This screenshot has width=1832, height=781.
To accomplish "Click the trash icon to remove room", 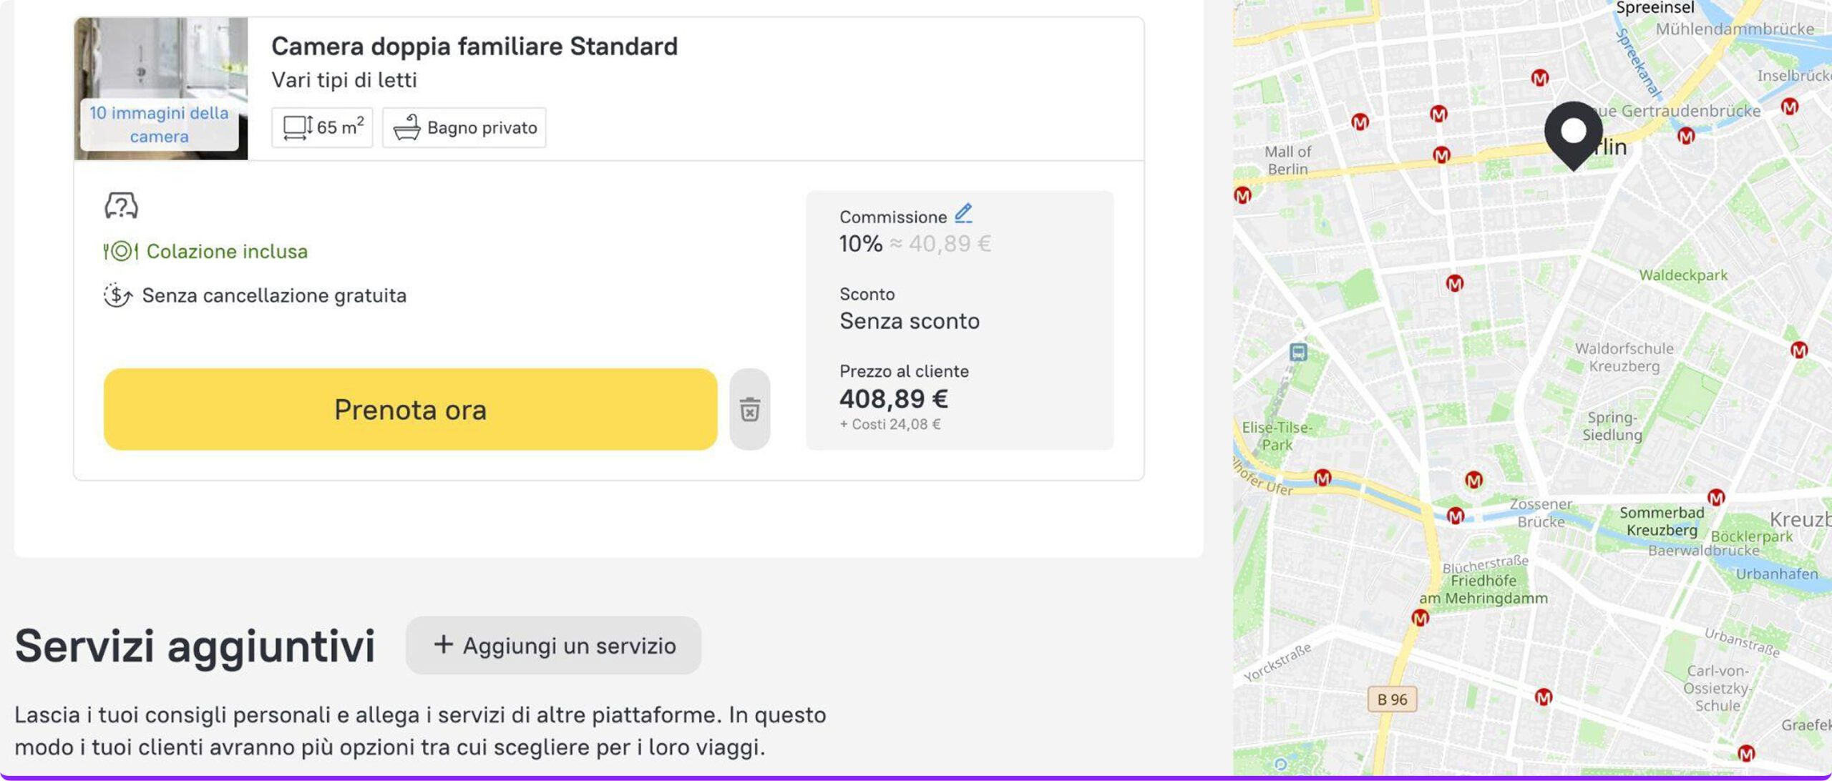I will [x=749, y=410].
